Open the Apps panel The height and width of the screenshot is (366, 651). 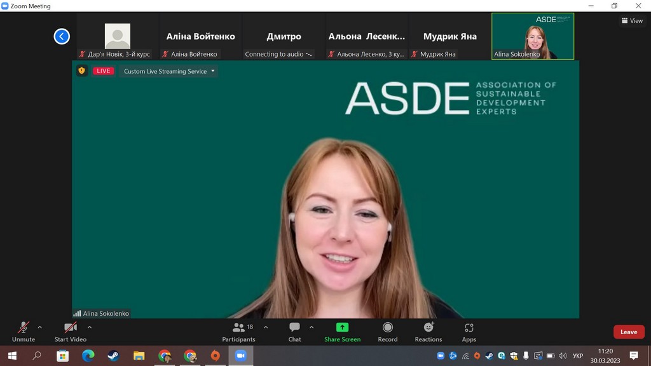click(469, 331)
